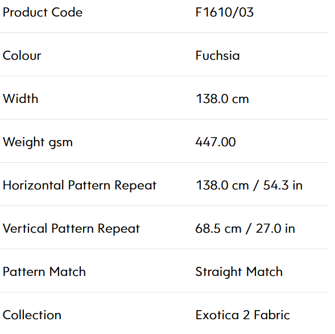Click the Pattern Match label
The width and height of the screenshot is (335, 334).
[44, 272]
